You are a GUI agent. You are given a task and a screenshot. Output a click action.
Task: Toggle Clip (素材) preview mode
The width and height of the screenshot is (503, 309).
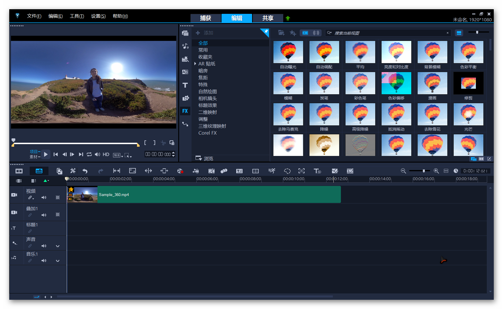(x=35, y=157)
